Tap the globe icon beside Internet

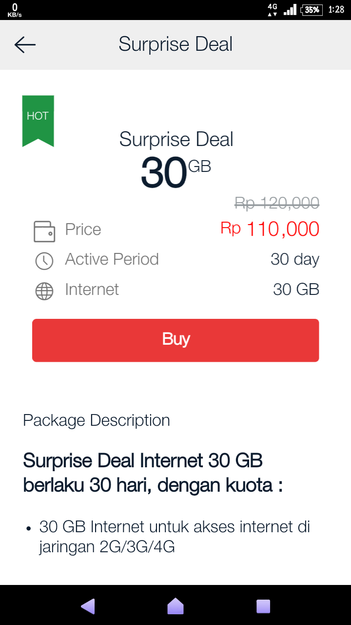(44, 291)
